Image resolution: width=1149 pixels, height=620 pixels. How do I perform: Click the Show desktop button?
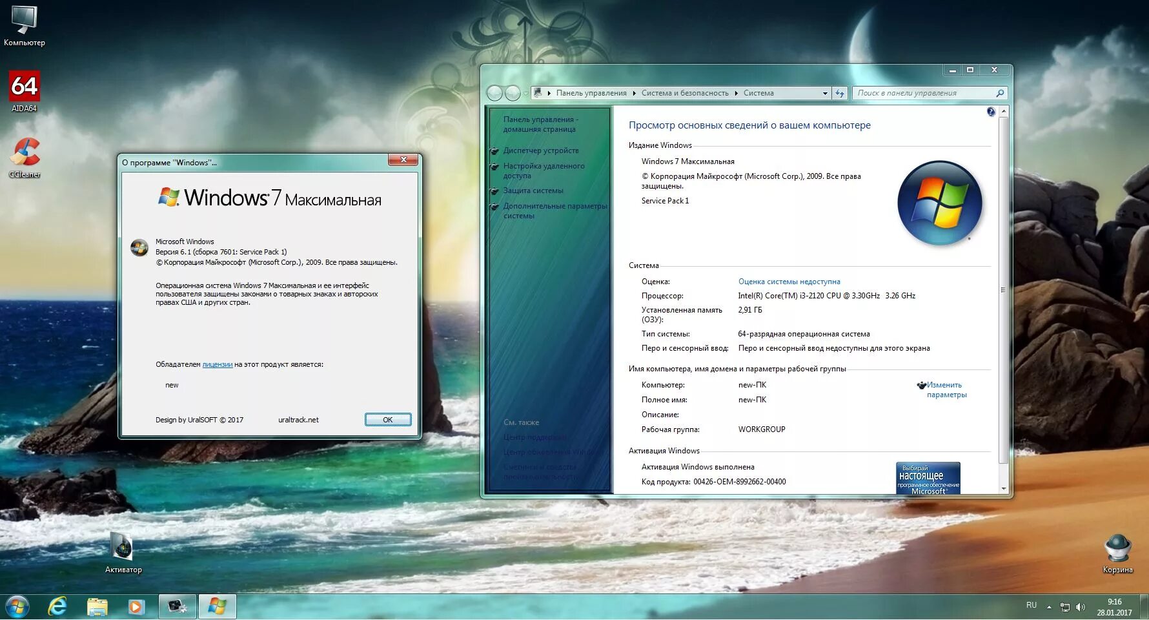1144,607
